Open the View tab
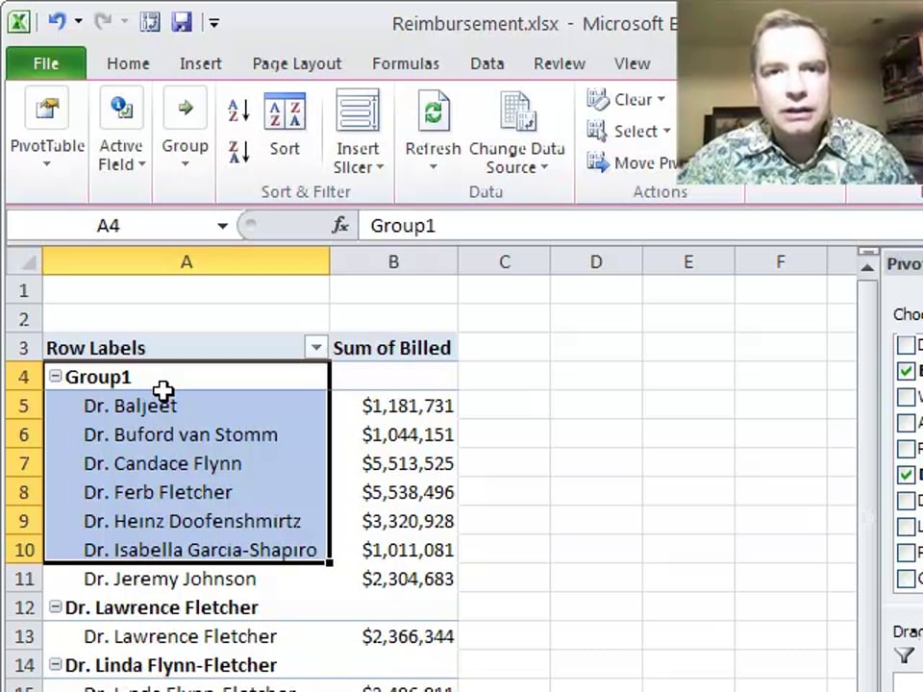923x692 pixels. click(633, 63)
